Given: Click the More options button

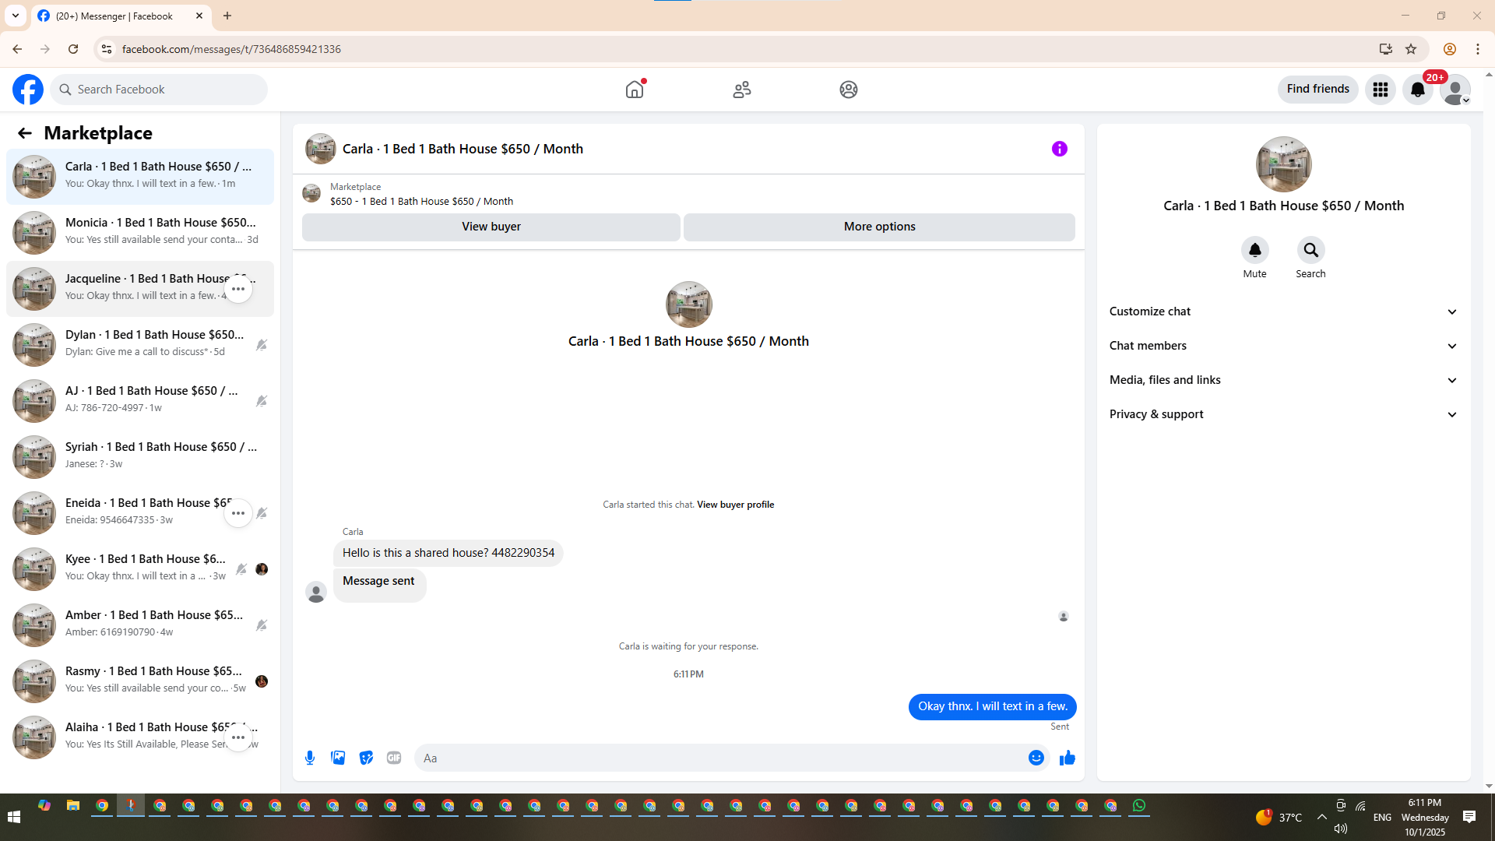Looking at the screenshot, I should tap(880, 227).
